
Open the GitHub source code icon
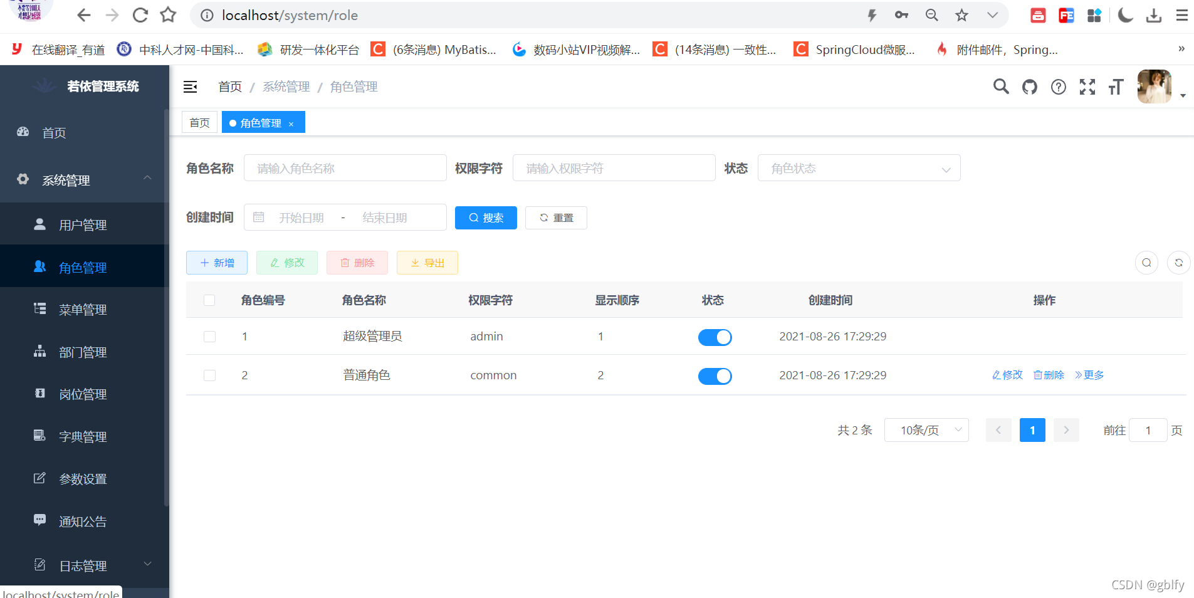click(x=1030, y=87)
